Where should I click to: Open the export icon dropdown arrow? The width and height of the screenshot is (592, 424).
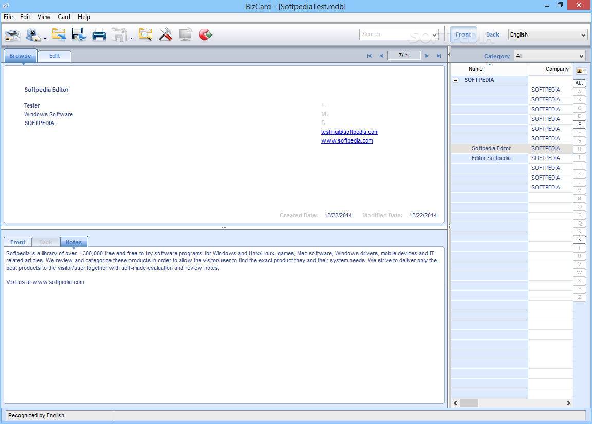[x=132, y=38]
